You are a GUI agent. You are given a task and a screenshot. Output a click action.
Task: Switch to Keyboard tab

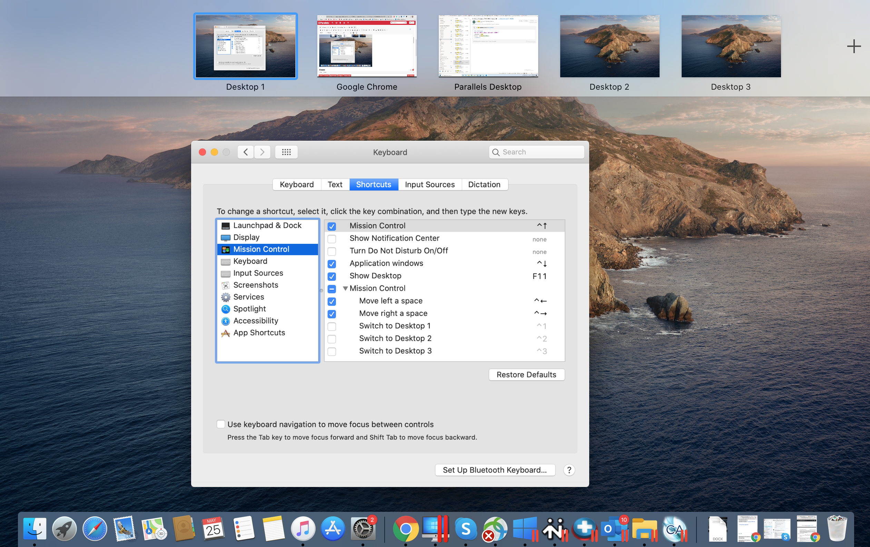(x=297, y=184)
